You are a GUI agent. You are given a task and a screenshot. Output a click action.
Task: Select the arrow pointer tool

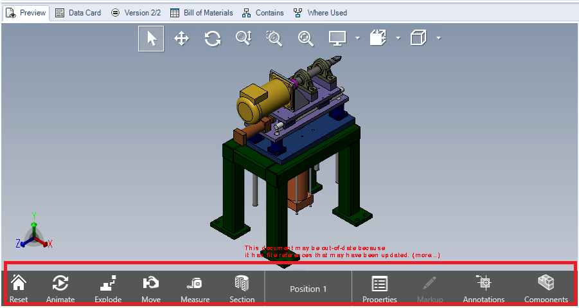151,39
